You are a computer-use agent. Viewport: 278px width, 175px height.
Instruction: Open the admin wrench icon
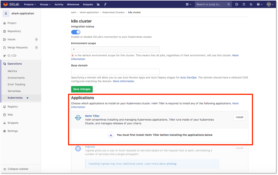pos(105,4)
